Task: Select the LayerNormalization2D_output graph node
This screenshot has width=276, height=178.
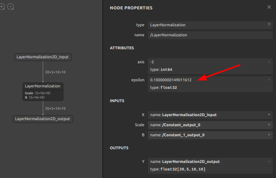Action: click(x=43, y=119)
